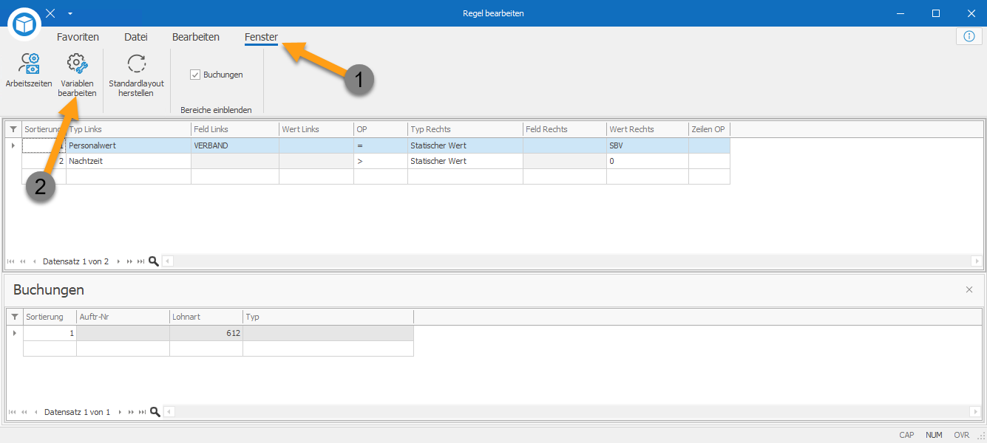Open the Bearbeiten ribbon tab
The image size is (987, 443).
tap(195, 37)
